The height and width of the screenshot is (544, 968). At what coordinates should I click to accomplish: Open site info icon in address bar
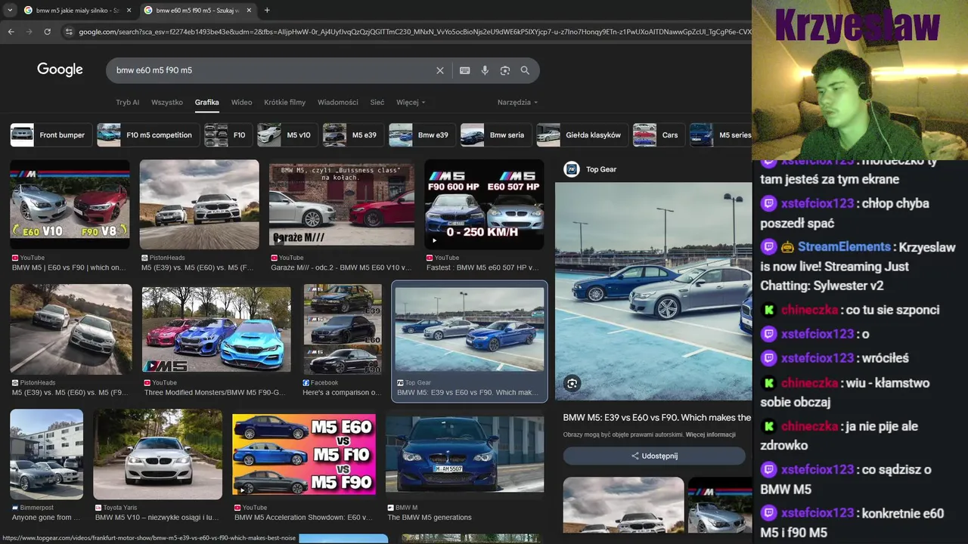[x=69, y=32]
